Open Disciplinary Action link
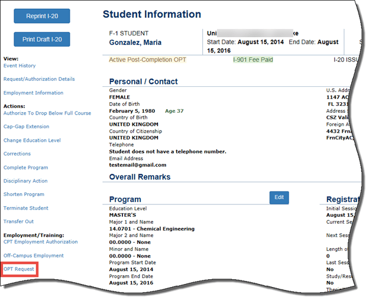The width and height of the screenshot is (369, 300). tap(25, 181)
